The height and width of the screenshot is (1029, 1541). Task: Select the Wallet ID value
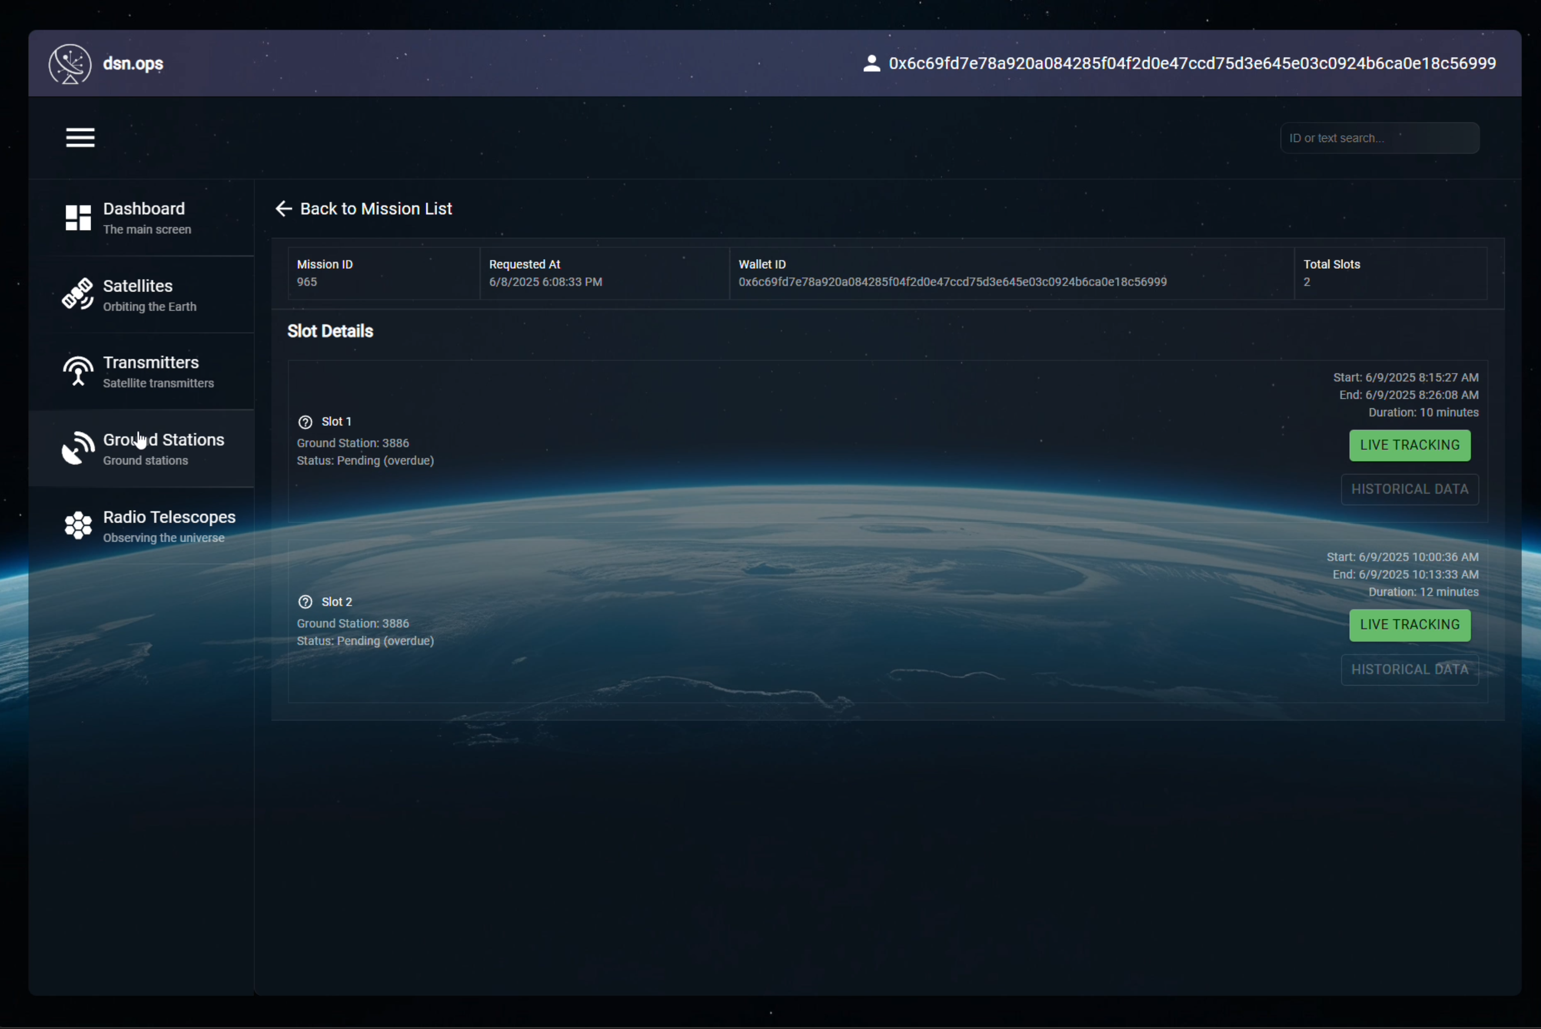click(953, 282)
